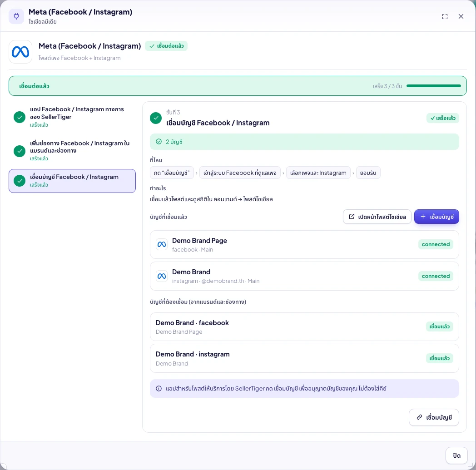Click the green check beside ขั้นที่ 3 heading
The width and height of the screenshot is (476, 470).
pos(156,118)
